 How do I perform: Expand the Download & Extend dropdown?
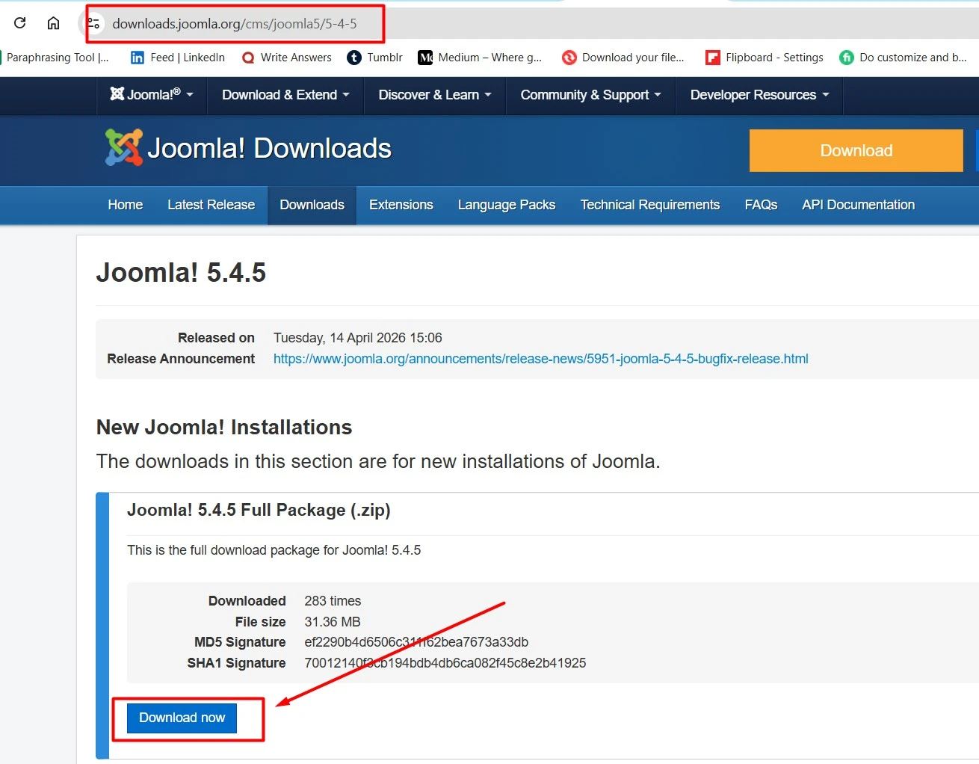pos(285,95)
